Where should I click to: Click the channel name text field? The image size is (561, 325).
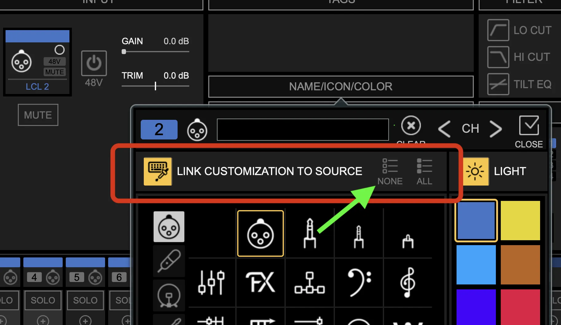coord(303,130)
